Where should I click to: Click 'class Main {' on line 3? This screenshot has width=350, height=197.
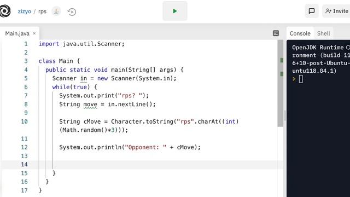[59, 61]
